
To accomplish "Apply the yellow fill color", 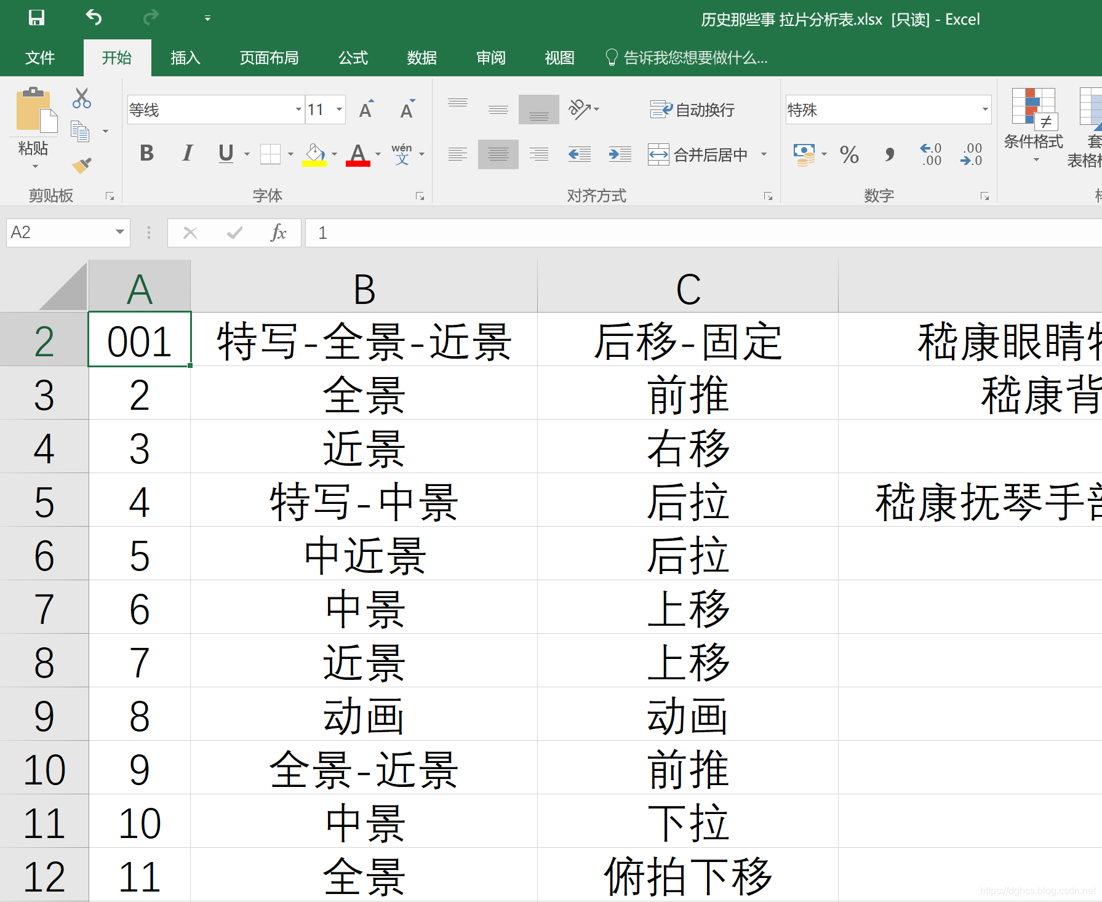I will [x=314, y=154].
